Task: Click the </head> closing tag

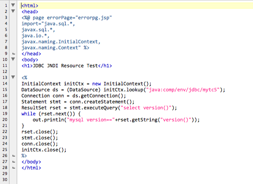Action: click(x=31, y=54)
